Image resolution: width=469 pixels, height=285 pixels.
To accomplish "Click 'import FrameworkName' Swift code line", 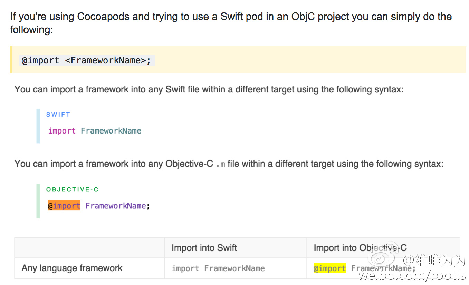I will pos(95,131).
